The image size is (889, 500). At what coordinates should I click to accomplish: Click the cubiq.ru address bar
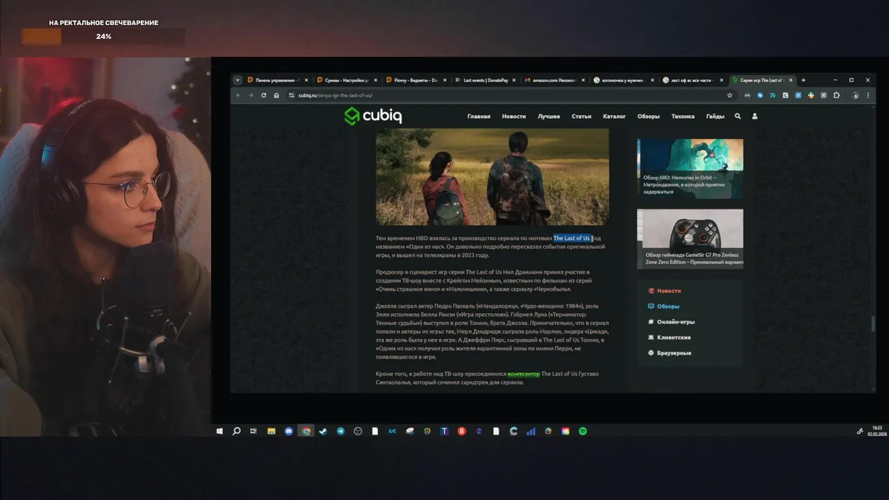(x=507, y=95)
